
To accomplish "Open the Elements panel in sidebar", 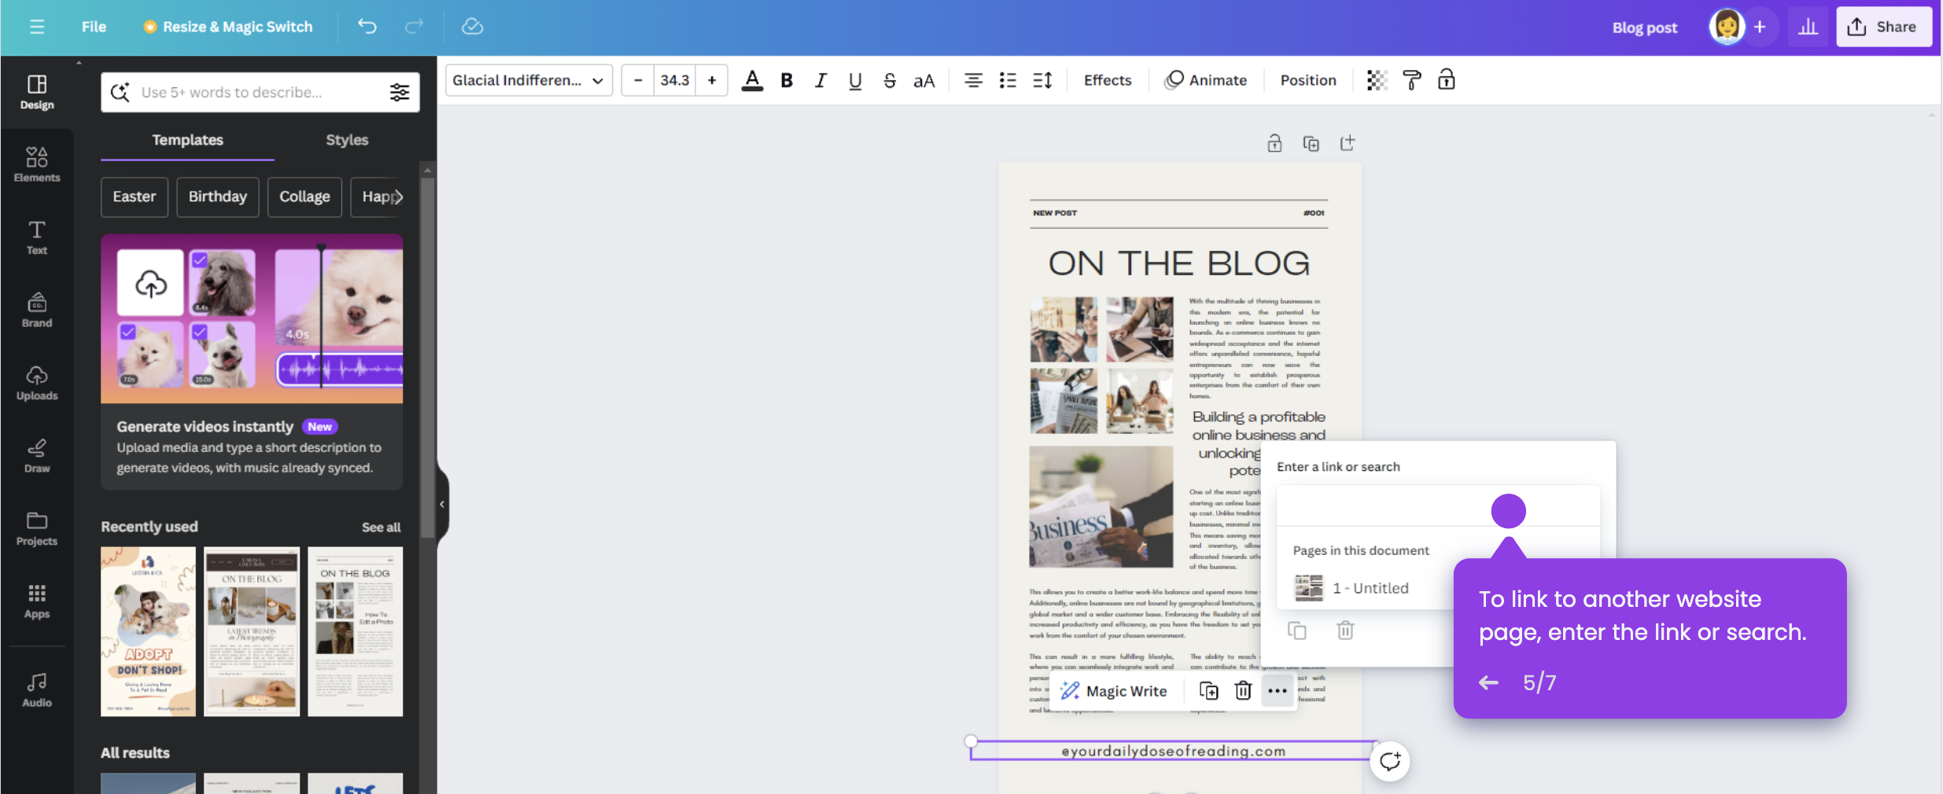I will pyautogui.click(x=36, y=163).
